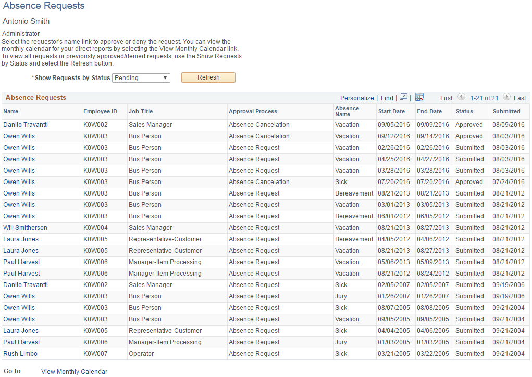Select Submitted date 07/24/2016 cell
Screen dimensions: 532x377
(x=508, y=182)
